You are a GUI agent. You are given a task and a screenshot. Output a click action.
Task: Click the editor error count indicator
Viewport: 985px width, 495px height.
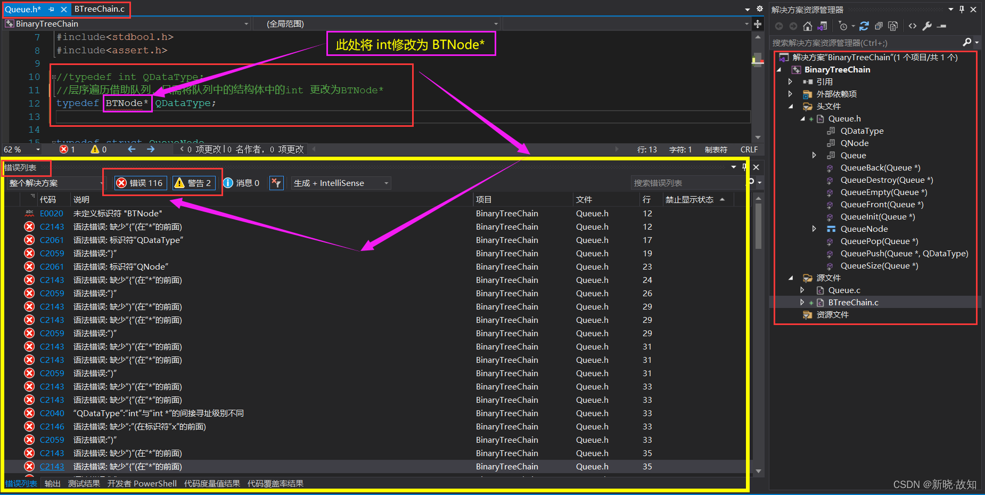[x=68, y=149]
